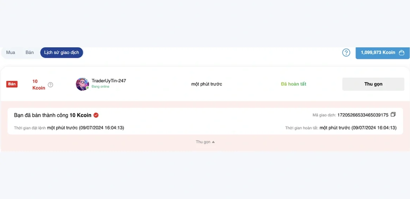The image size is (410, 199).
Task: Collapse panel using bottom Thu gọn arrow
Action: click(x=205, y=142)
